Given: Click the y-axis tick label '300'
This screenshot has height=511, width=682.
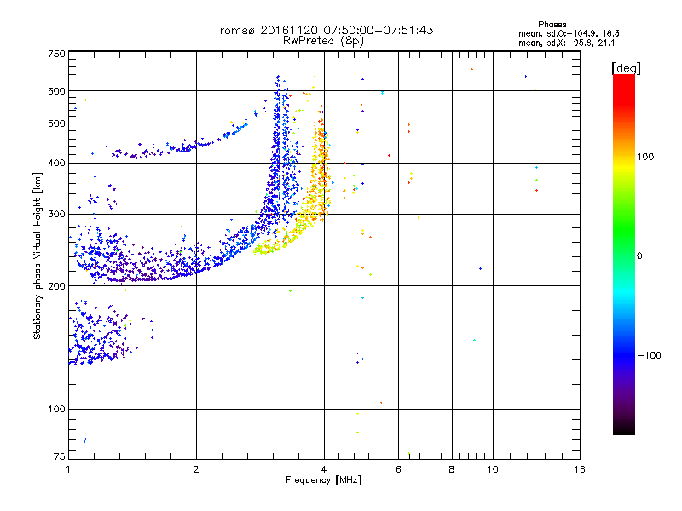Looking at the screenshot, I should [57, 215].
